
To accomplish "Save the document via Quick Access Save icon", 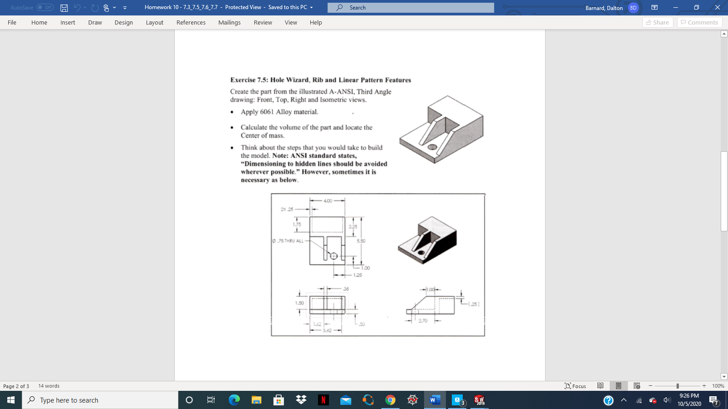I will [x=63, y=7].
